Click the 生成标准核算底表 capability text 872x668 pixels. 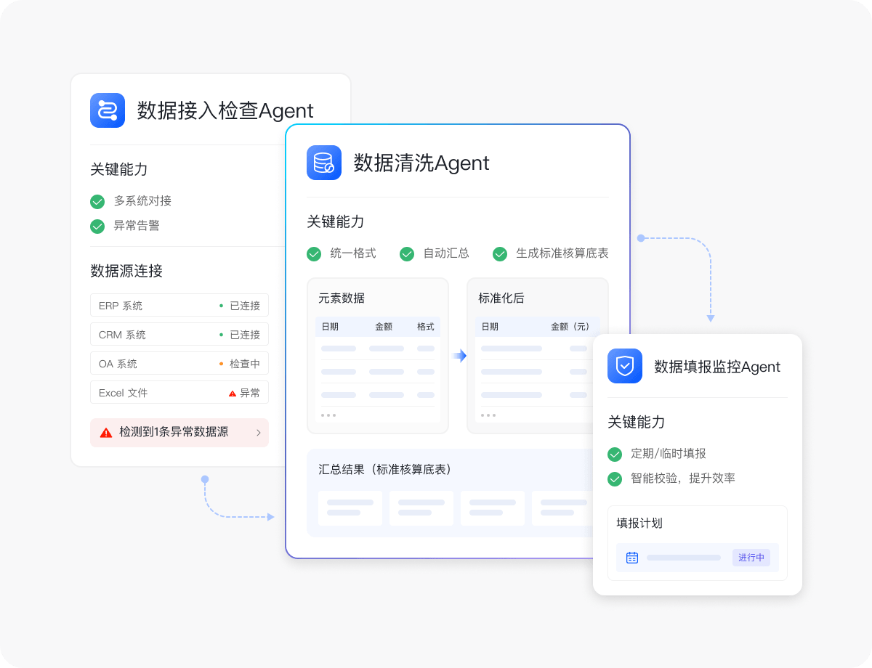(x=562, y=253)
